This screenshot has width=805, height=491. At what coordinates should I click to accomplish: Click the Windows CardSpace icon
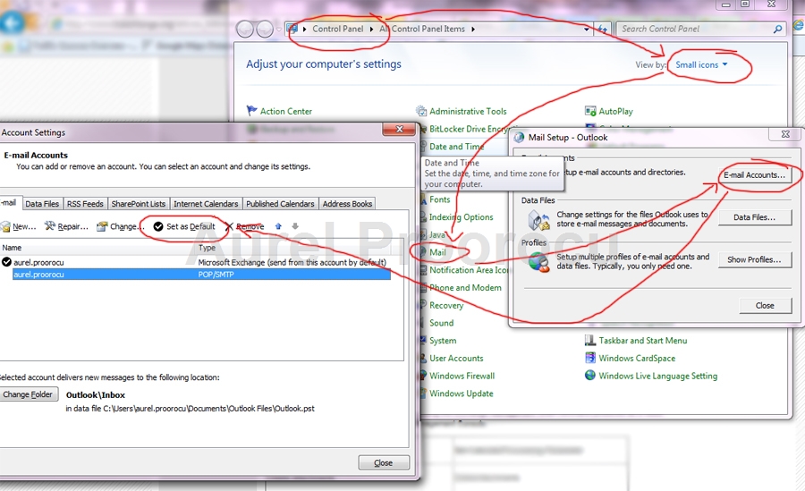(590, 358)
